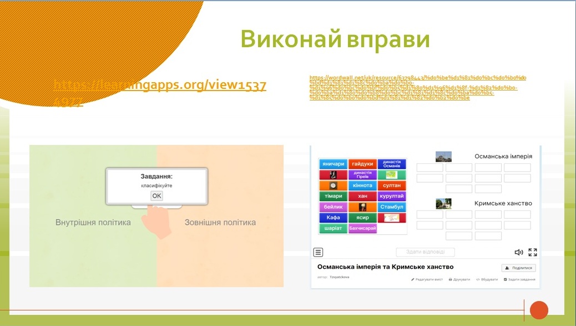576x326 pixels.
Task: Click the Задати завдання link
Action: tap(519, 279)
